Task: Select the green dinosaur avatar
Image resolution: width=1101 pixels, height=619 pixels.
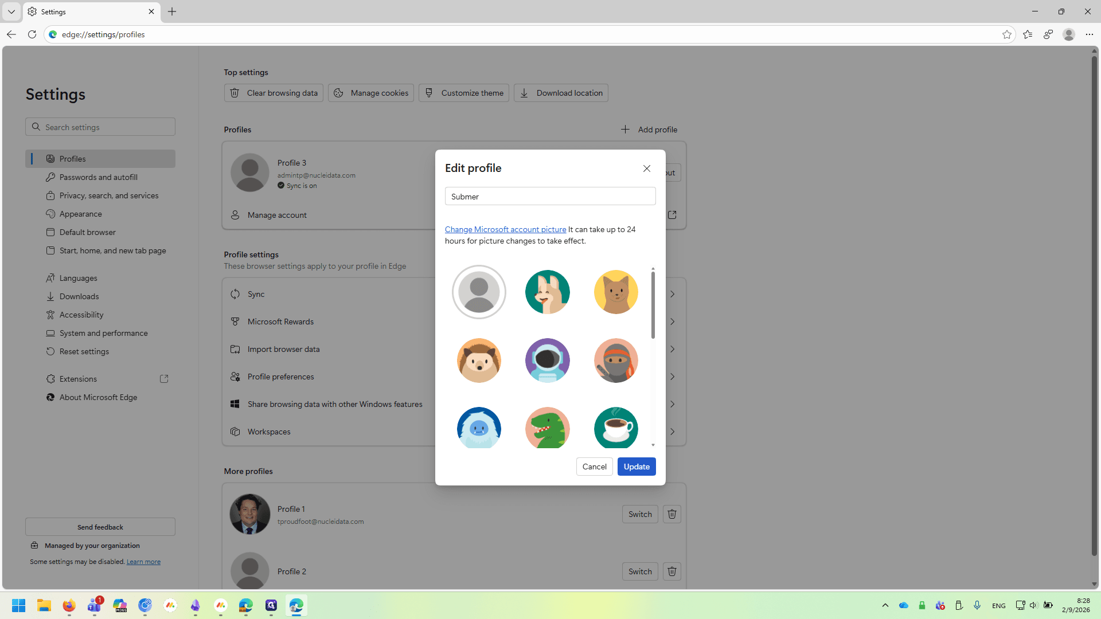Action: click(x=547, y=428)
